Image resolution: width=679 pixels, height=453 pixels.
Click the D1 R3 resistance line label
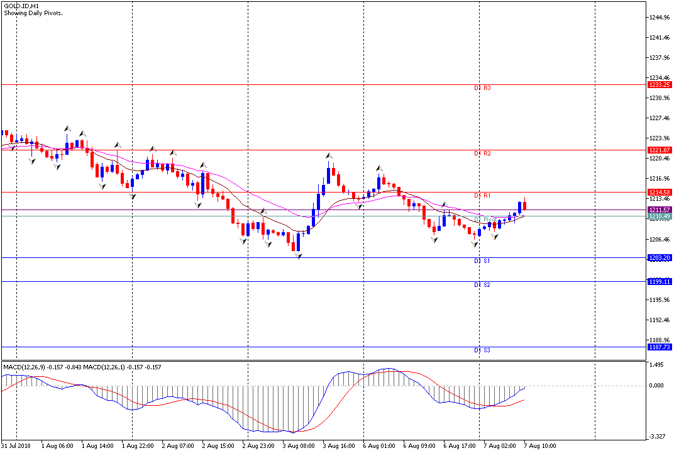tap(482, 88)
